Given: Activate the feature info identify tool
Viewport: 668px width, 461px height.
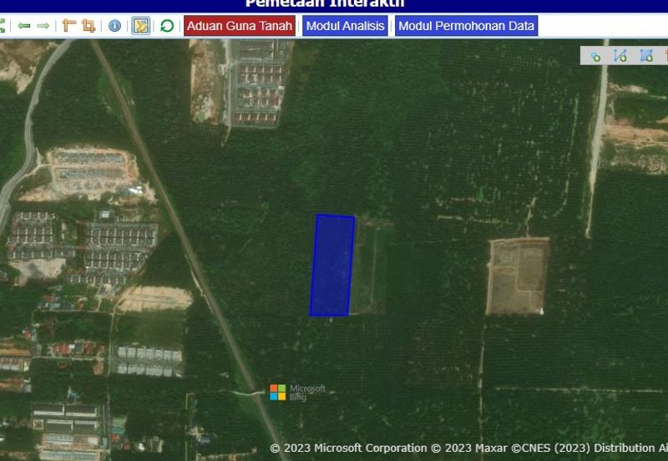Looking at the screenshot, I should click(114, 26).
